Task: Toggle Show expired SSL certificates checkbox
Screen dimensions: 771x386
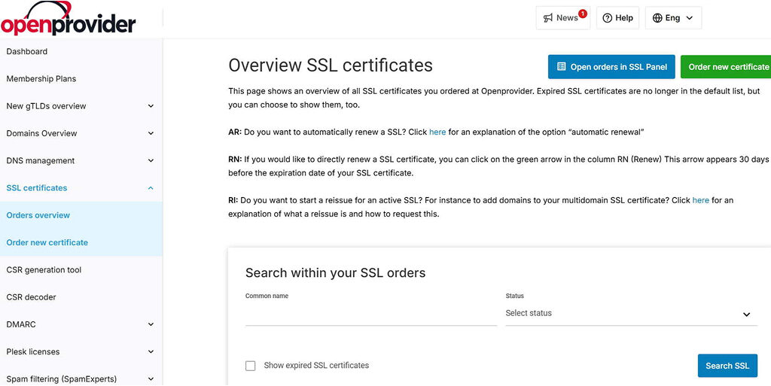Action: (250, 366)
